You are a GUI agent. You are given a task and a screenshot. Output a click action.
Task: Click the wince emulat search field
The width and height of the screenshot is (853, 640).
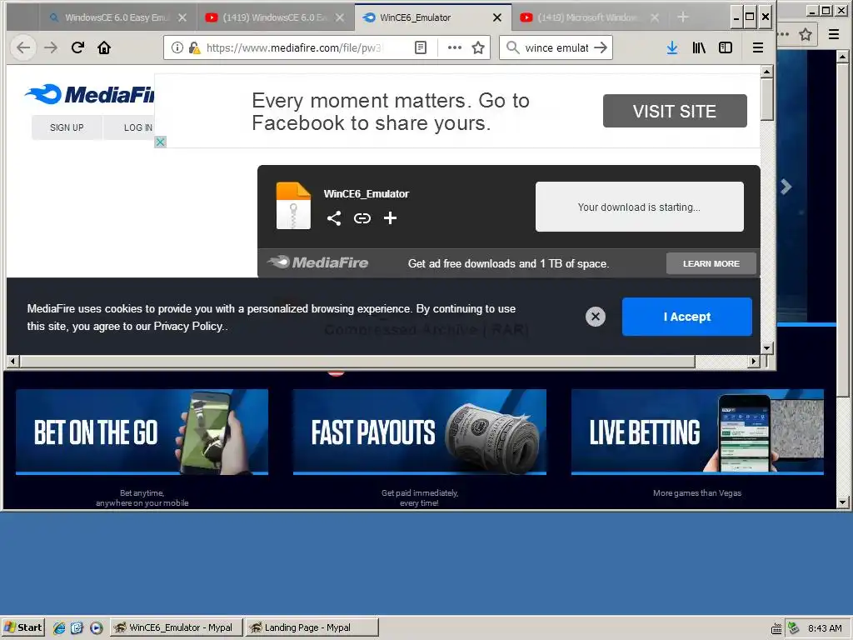click(x=556, y=47)
